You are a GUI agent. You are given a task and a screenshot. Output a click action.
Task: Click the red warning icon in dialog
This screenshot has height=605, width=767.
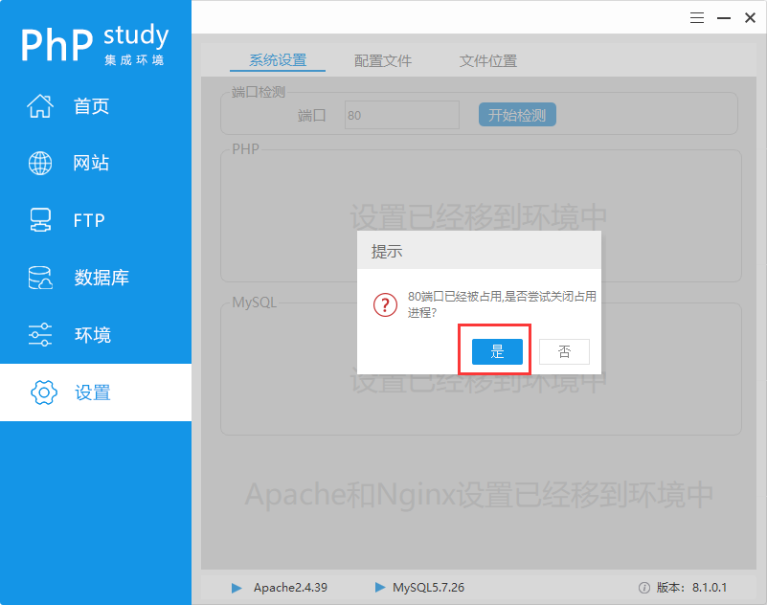385,304
